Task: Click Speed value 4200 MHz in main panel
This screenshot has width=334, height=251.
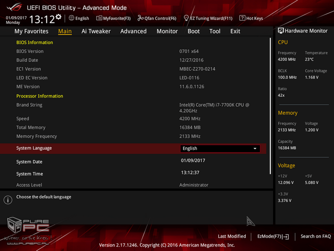Action: click(190, 119)
